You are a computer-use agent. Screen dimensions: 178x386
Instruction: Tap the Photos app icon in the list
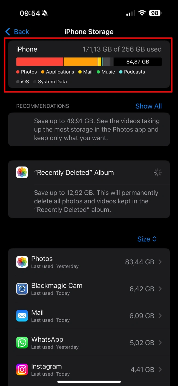point(22,262)
